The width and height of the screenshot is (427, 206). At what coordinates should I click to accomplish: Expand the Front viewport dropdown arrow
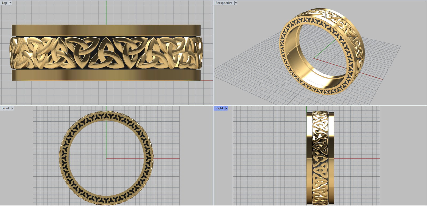coord(12,108)
